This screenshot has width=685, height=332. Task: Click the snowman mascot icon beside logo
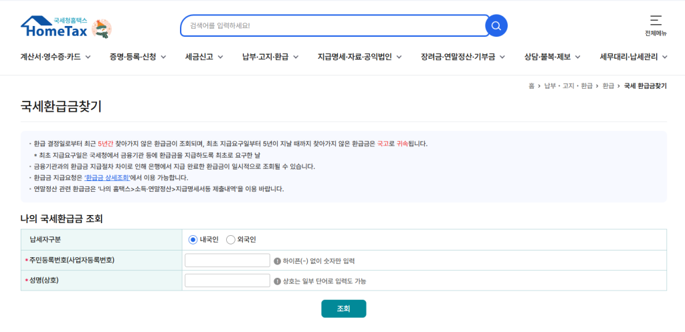pos(102,29)
